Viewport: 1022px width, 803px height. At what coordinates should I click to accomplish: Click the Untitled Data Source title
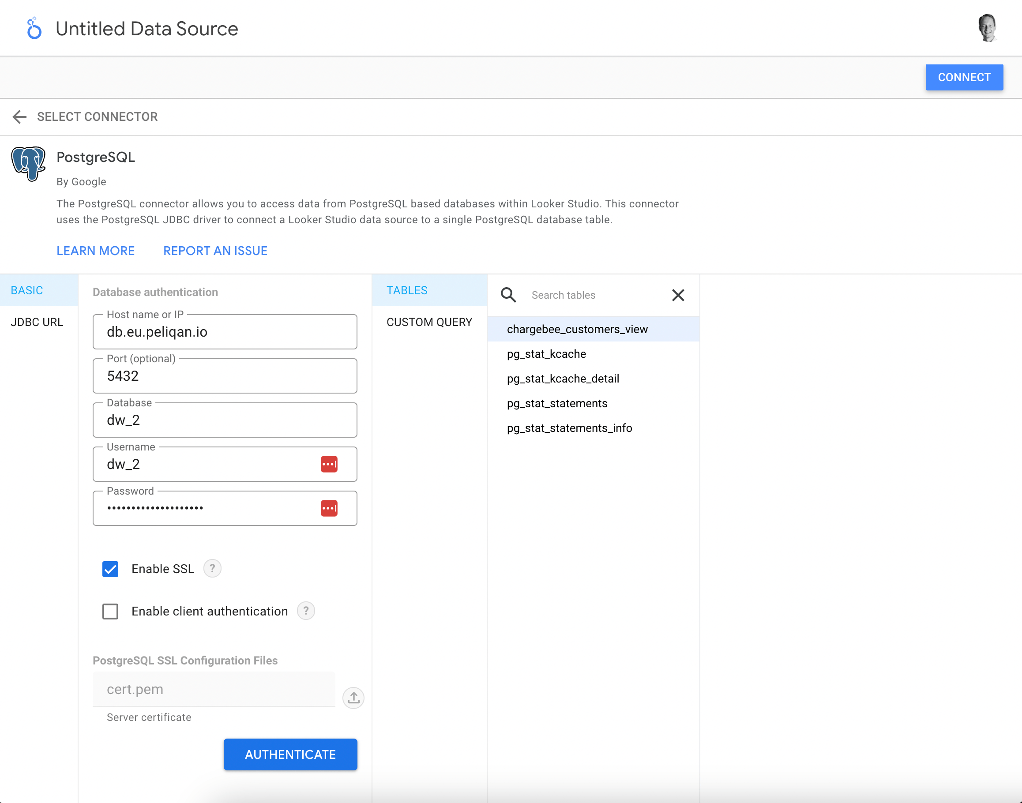coord(147,29)
